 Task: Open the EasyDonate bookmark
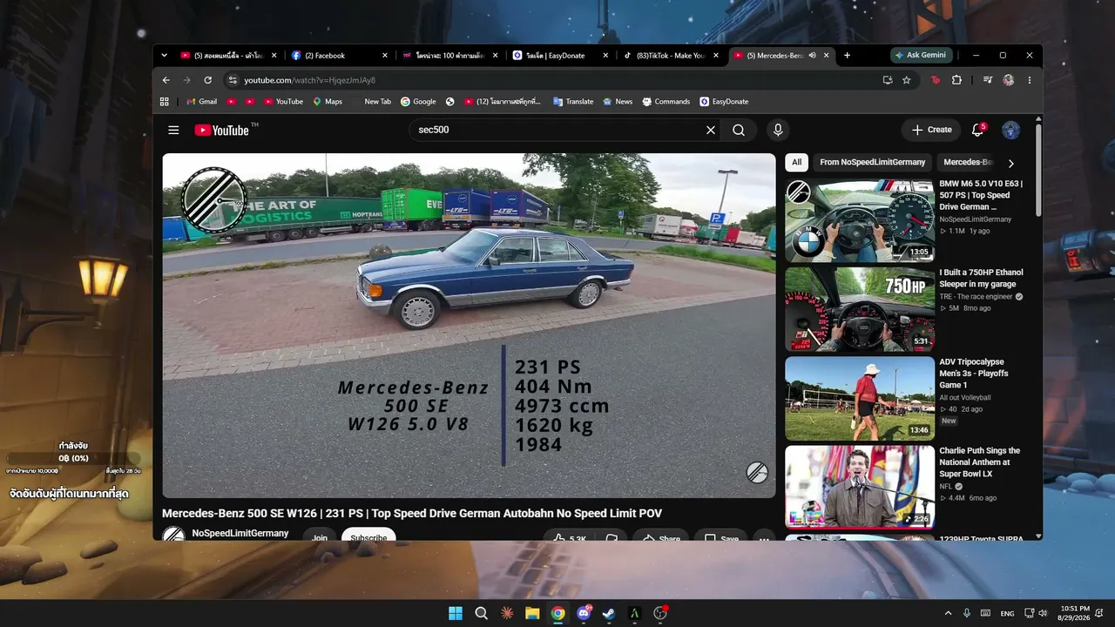724,101
